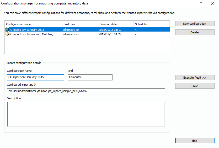Click inside the Description text area
The image size is (219, 148).
point(86,114)
